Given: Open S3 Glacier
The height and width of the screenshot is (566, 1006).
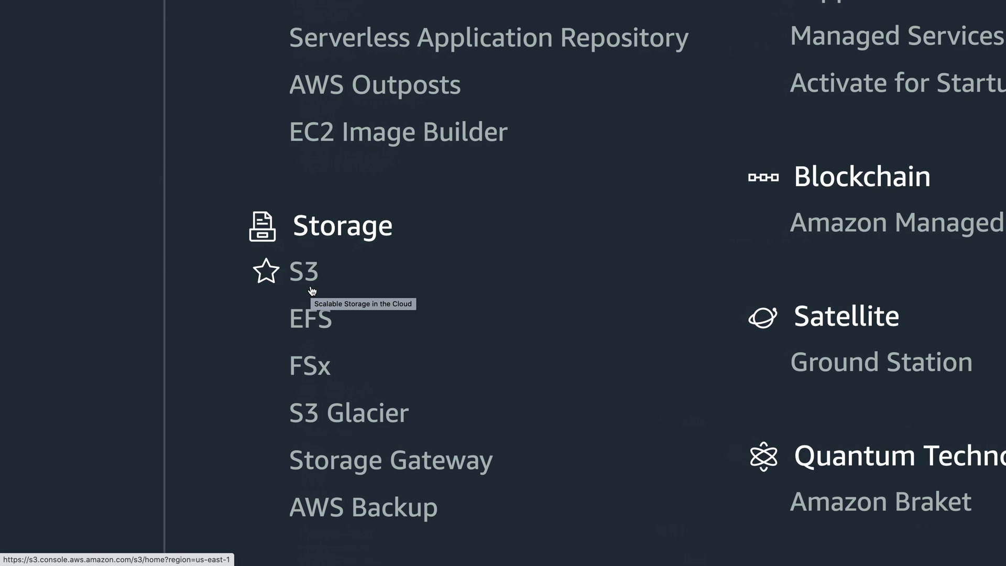Looking at the screenshot, I should (x=348, y=413).
